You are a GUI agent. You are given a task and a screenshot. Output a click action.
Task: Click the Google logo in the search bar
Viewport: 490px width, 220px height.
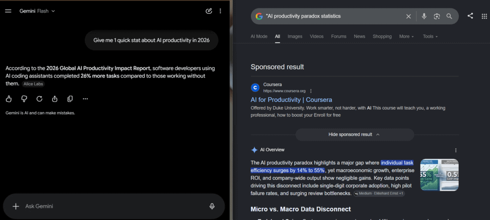(259, 16)
